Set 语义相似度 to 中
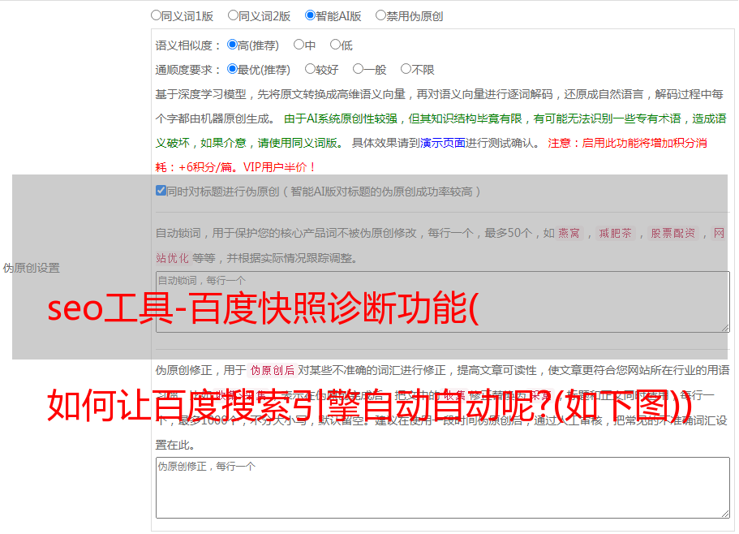Screen dimensions: 739x534 pyautogui.click(x=299, y=45)
